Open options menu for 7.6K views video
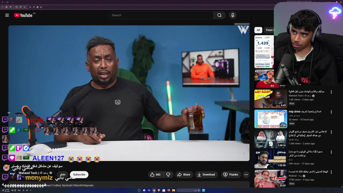Viewport: 343px width, 193px height. [331, 92]
